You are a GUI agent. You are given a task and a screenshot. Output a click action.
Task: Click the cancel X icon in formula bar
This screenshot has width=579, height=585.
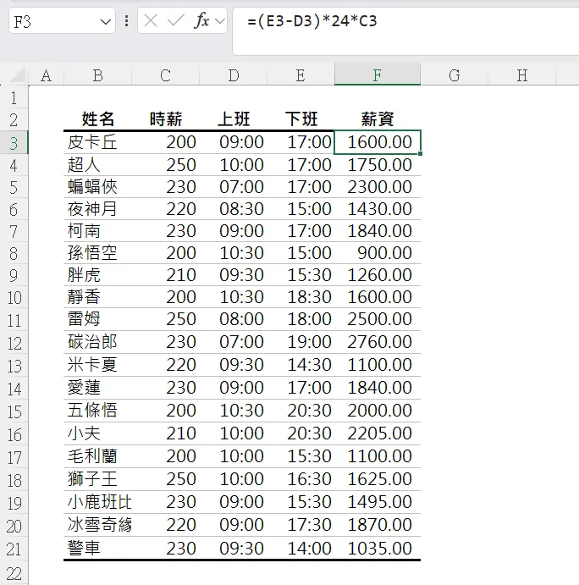[151, 21]
